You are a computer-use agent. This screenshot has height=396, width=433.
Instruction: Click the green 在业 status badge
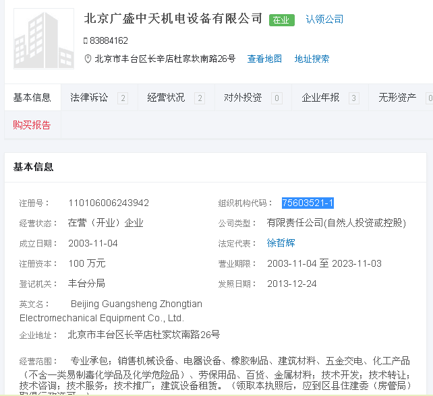(281, 20)
